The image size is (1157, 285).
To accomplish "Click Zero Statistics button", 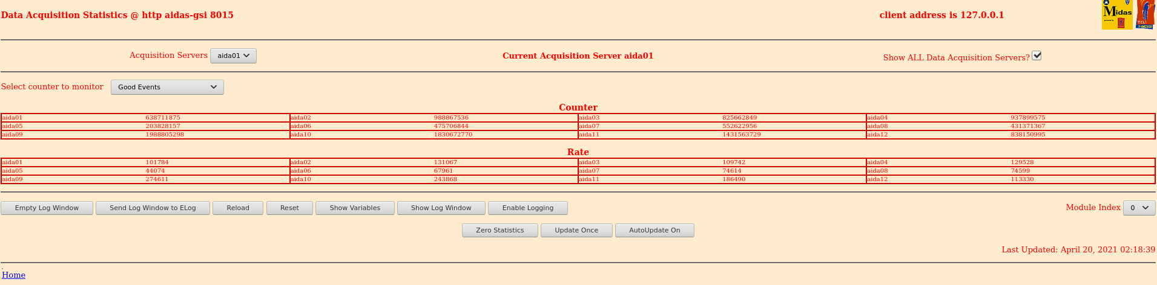I will pos(499,230).
